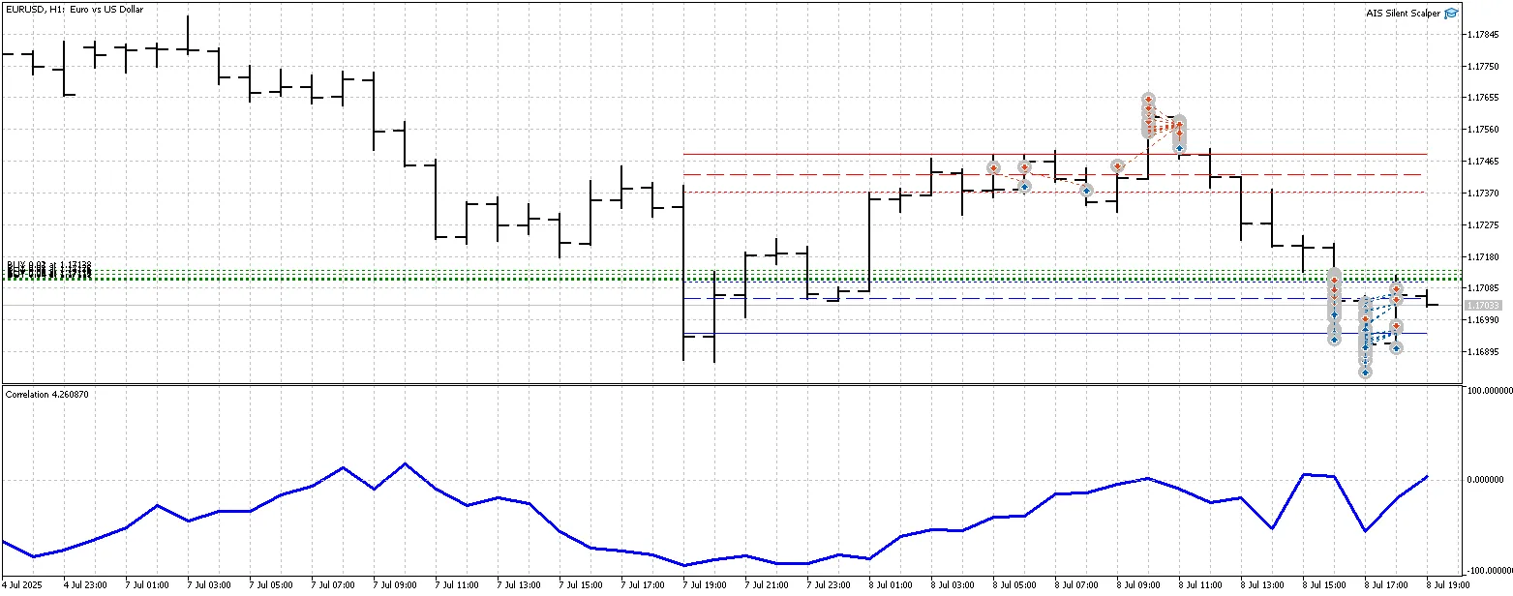Select a blue arrow in the 8 Jul 15:00 cluster
The image size is (1513, 596).
(1334, 314)
